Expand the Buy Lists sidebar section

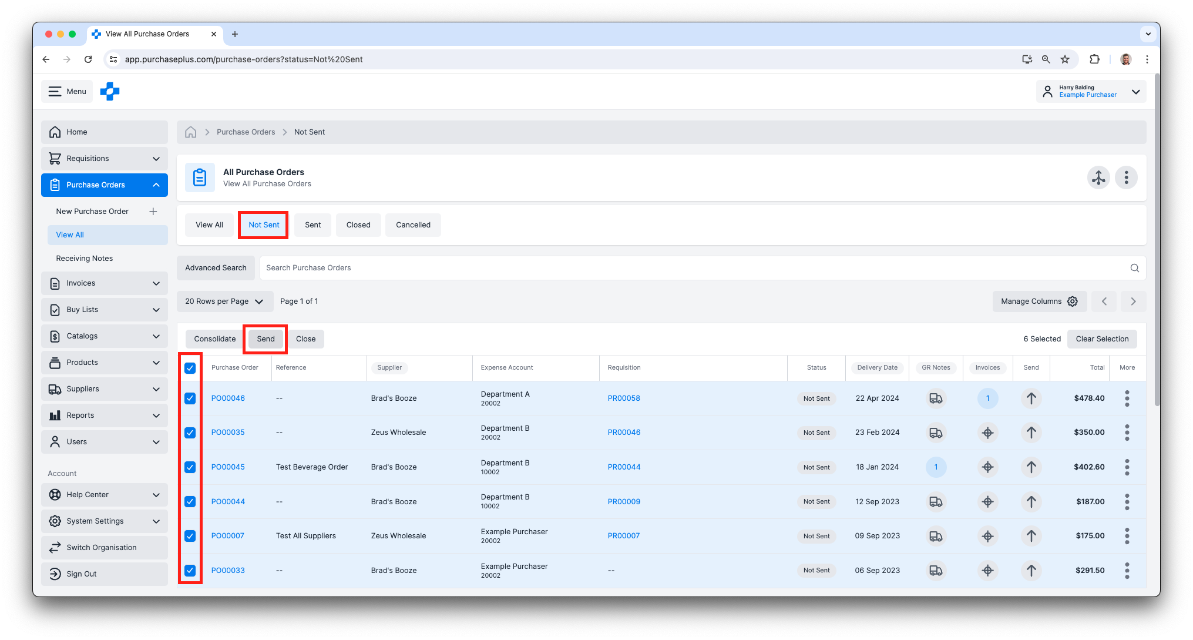coord(105,310)
